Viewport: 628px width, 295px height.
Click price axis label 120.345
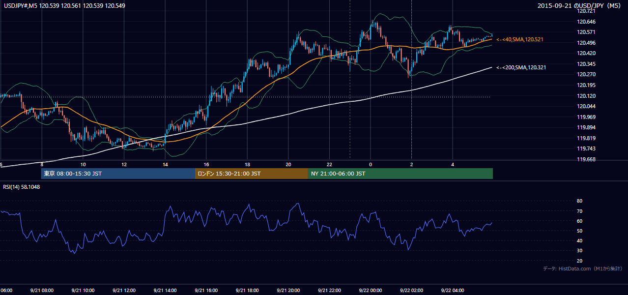[x=587, y=64]
